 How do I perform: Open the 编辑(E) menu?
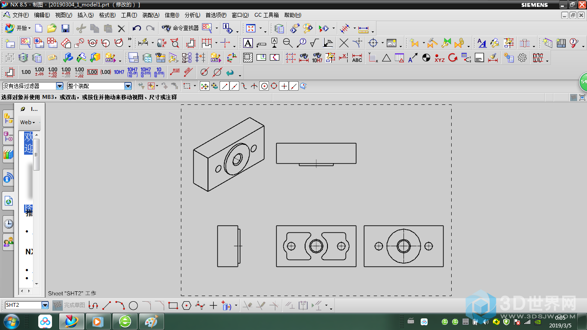coord(42,15)
